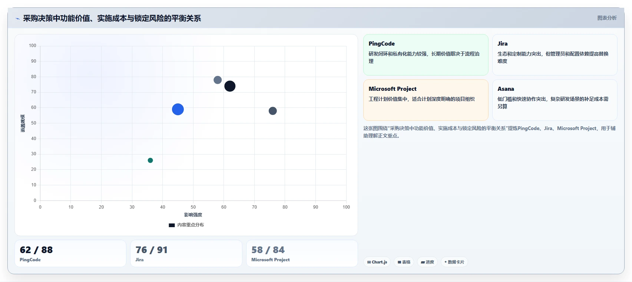Click the 76 / 91 Jira stat card
Screen dimensions: 632x282
[186, 253]
